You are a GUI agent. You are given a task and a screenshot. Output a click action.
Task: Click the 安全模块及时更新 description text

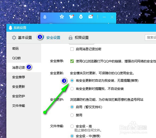[x=102, y=73]
